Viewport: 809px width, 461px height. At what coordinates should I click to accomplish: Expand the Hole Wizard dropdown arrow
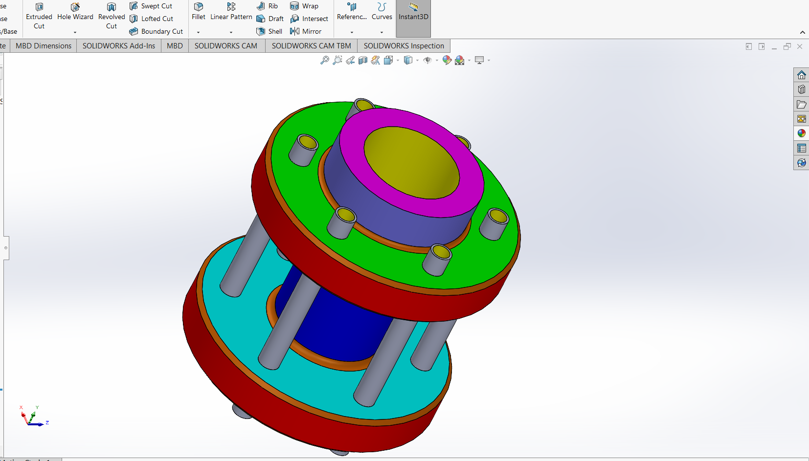pyautogui.click(x=75, y=32)
